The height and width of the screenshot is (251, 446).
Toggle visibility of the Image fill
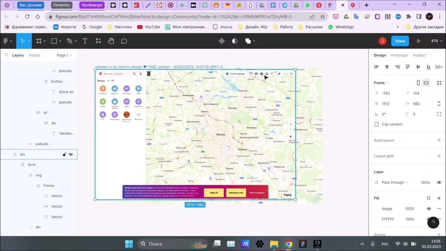click(x=429, y=209)
